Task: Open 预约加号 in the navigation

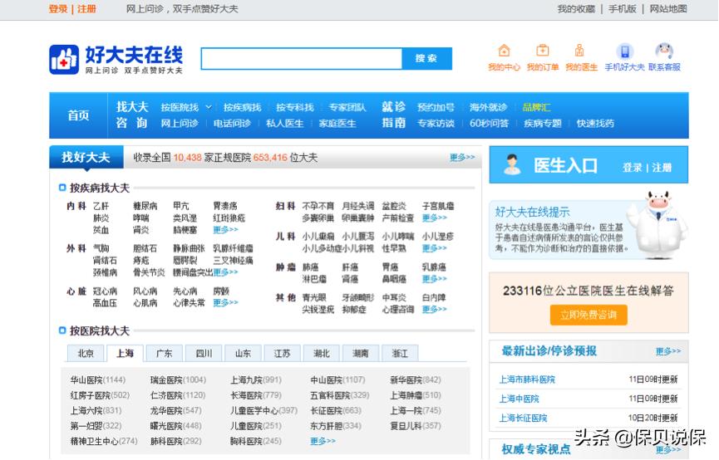Action: pos(436,107)
